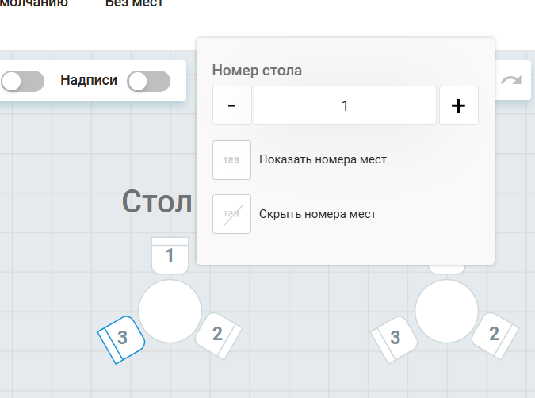Choose Показать номера мест option
Viewport: 535px width, 398px height.
[x=323, y=159]
